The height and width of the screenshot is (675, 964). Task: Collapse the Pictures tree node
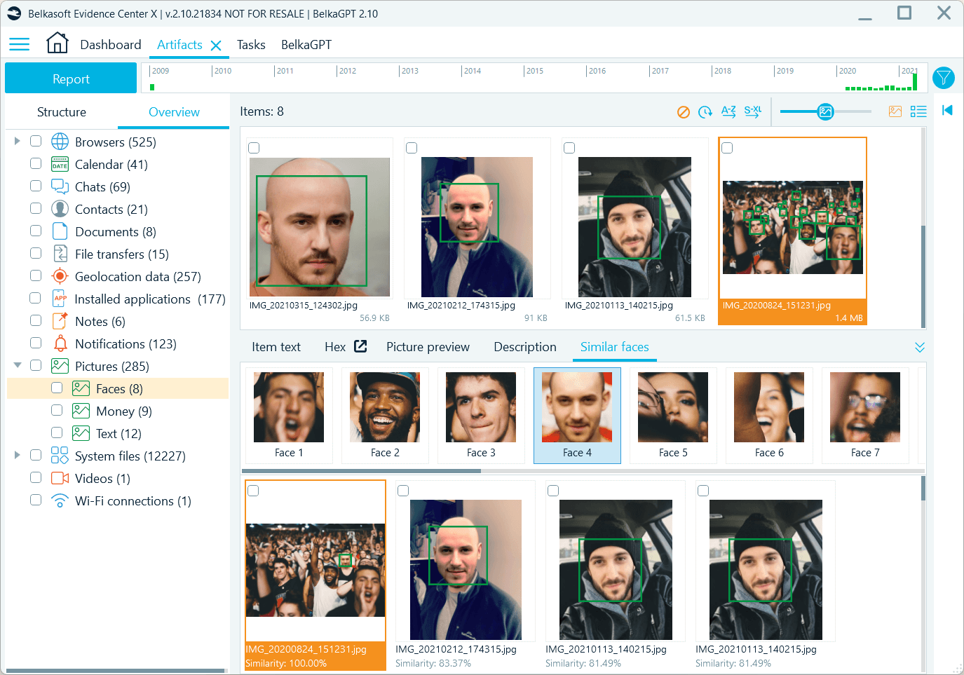pyautogui.click(x=18, y=366)
